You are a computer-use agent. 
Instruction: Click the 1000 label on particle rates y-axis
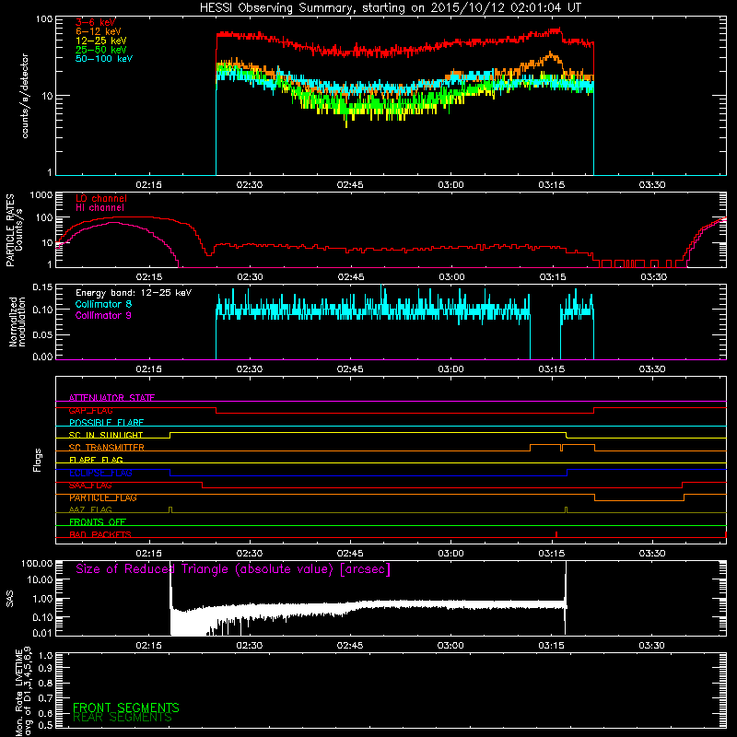coord(41,195)
